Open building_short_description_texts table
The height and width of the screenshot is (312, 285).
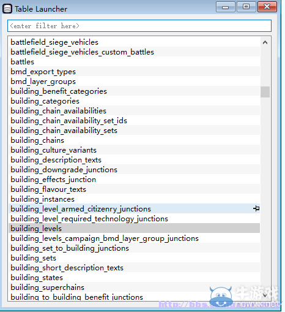click(134, 268)
